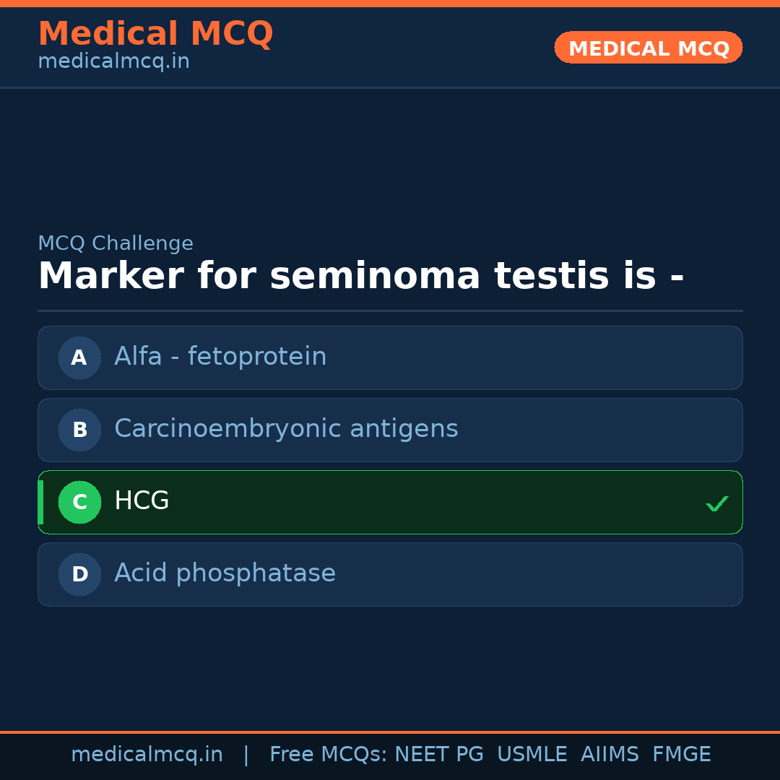
Task: Select USMLE in the footer menu
Action: pyautogui.click(x=532, y=754)
